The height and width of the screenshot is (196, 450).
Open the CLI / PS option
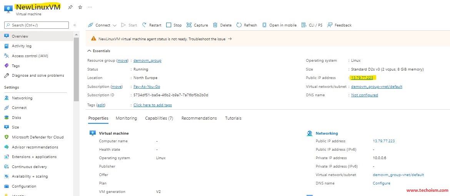(x=312, y=25)
